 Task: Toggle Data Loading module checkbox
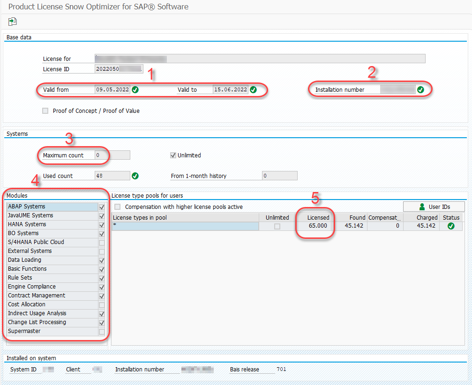pyautogui.click(x=102, y=260)
